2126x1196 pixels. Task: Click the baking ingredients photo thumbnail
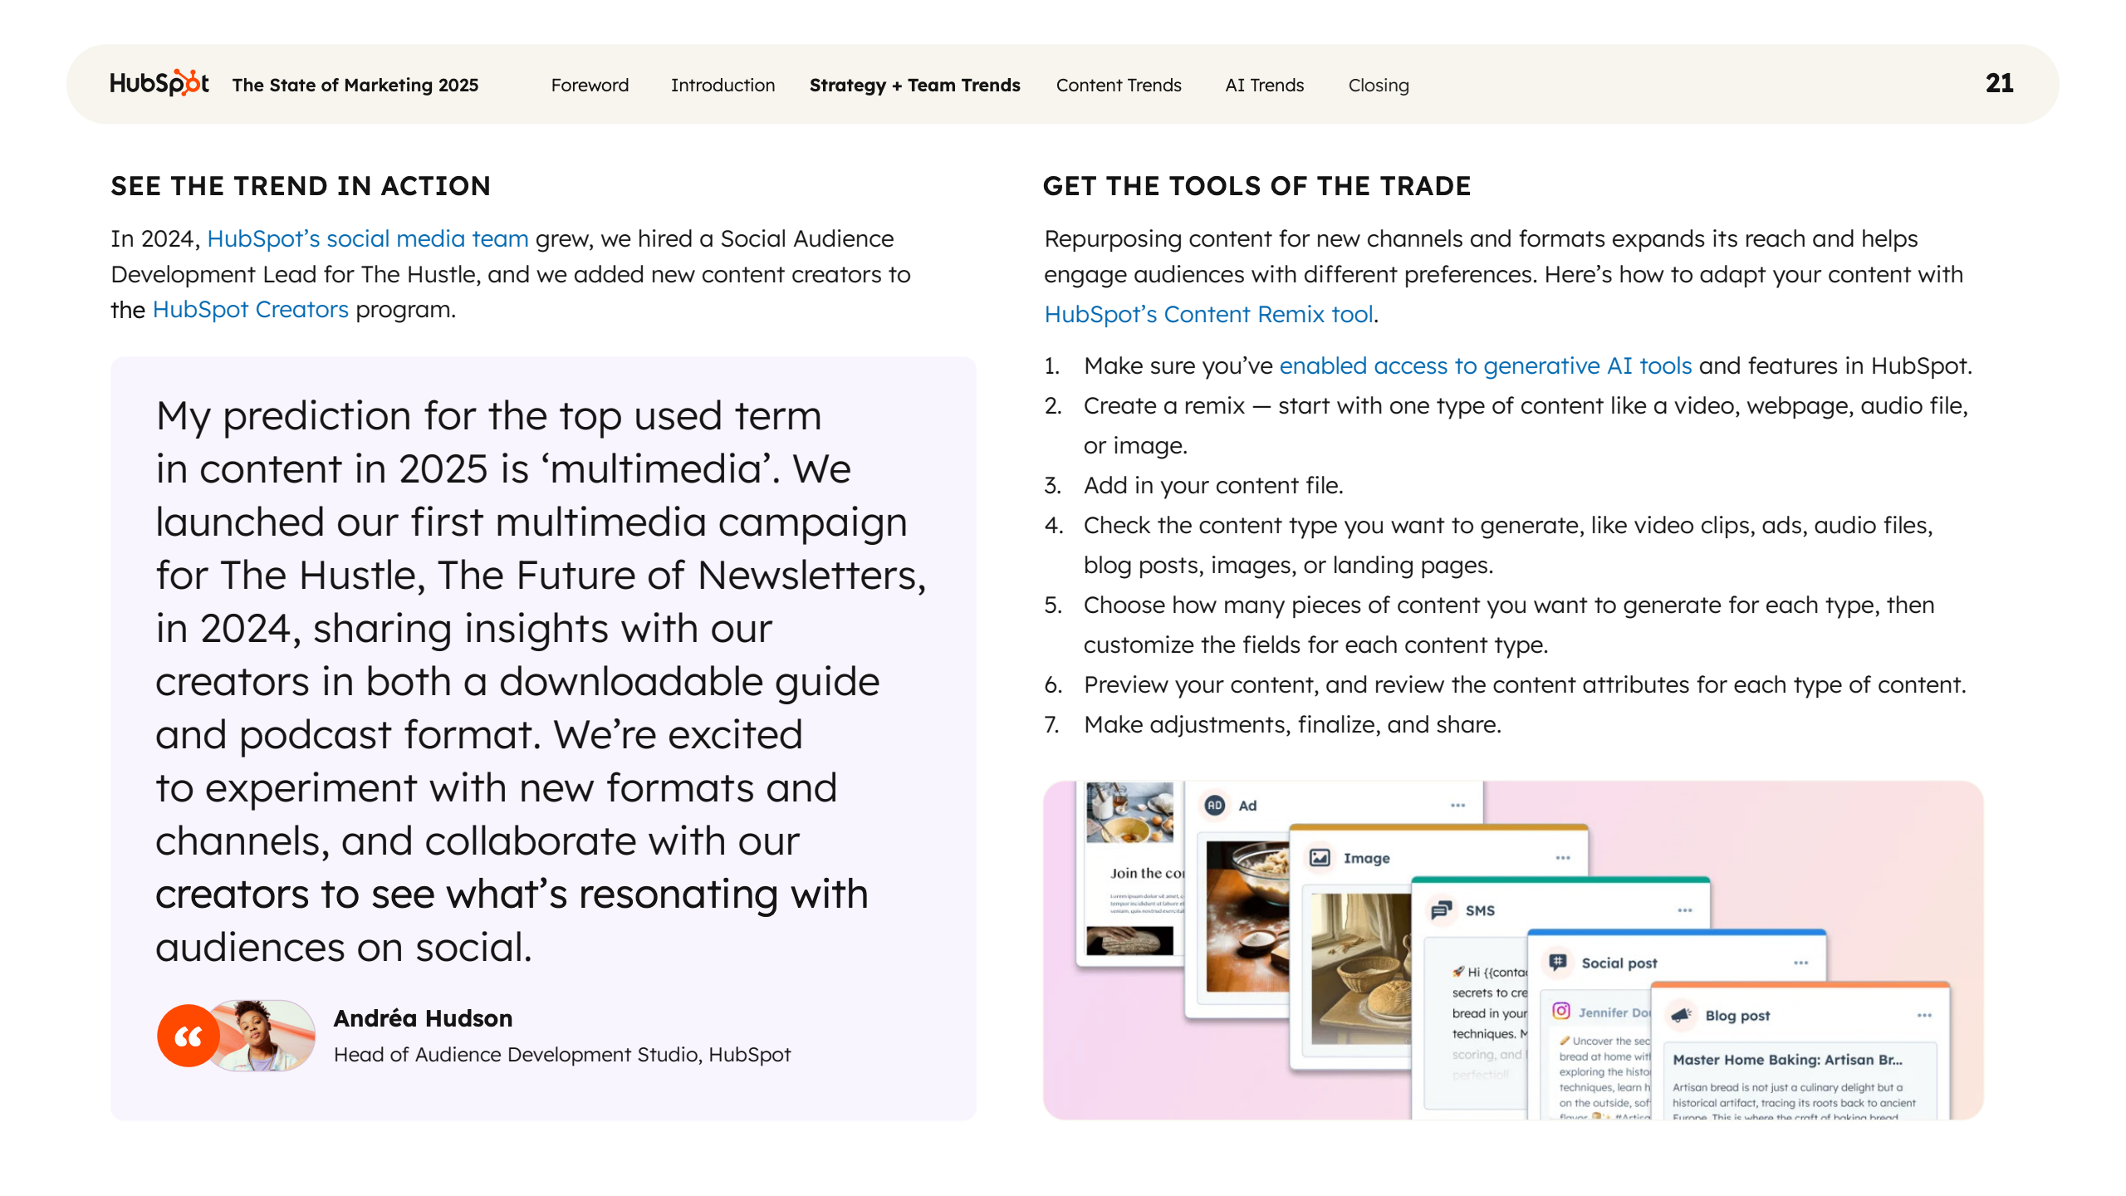(1129, 812)
